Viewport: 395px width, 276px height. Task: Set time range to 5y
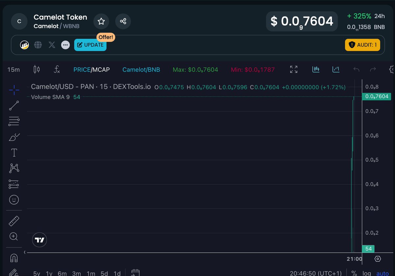pyautogui.click(x=37, y=273)
